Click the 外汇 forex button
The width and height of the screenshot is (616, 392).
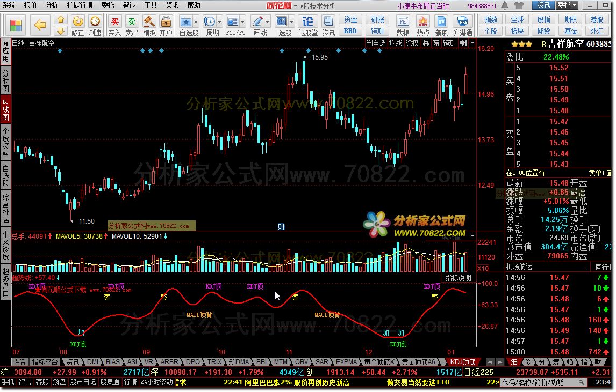pos(597,31)
